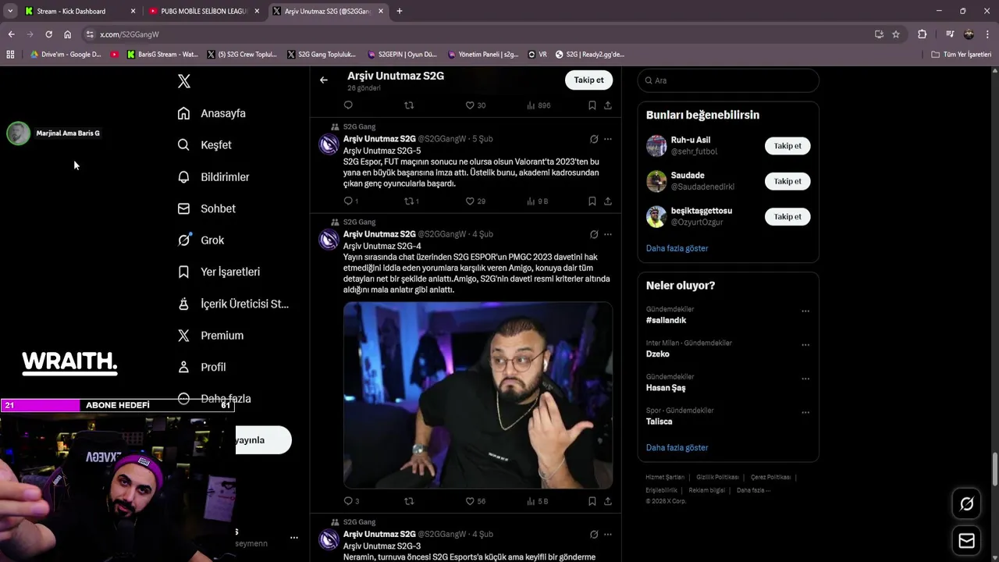
Task: Open the floating Grok button
Action: (966, 504)
